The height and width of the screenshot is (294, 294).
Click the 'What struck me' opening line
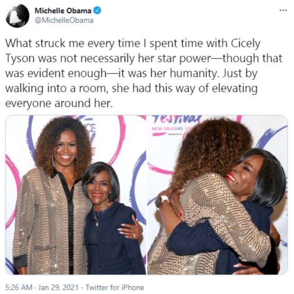point(45,44)
